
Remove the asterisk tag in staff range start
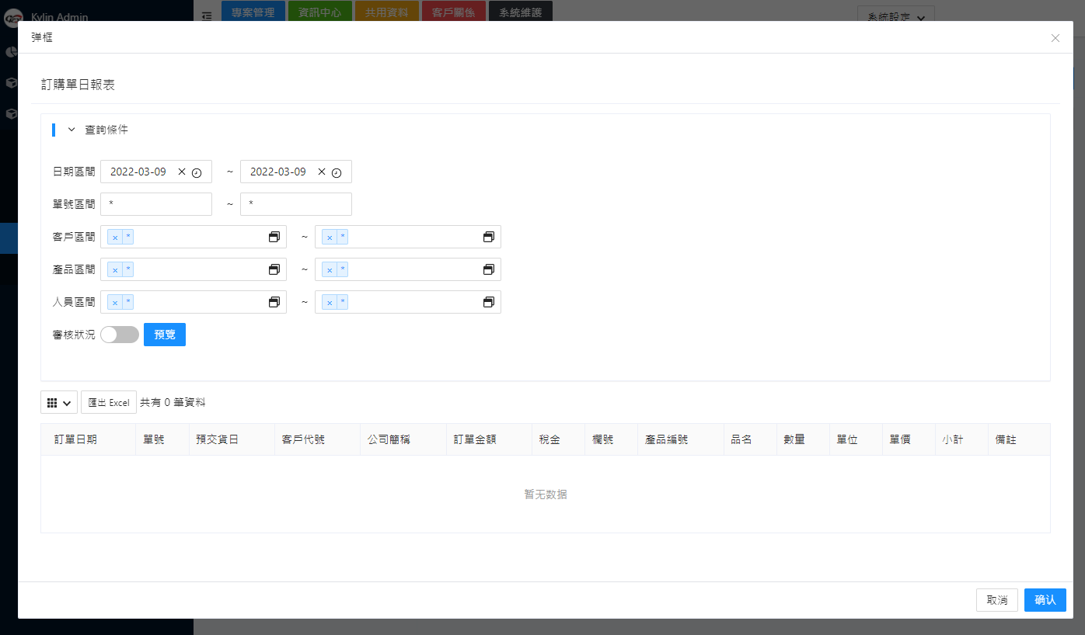click(x=115, y=303)
